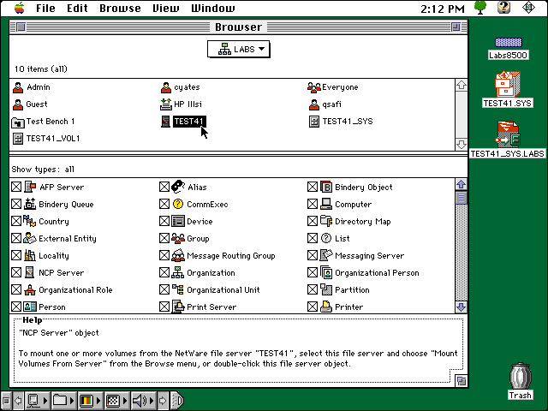Image resolution: width=548 pixels, height=411 pixels.
Task: Click the Organization type icon
Action: tap(178, 272)
